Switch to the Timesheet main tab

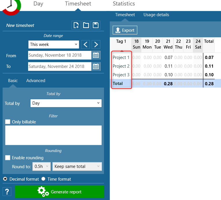[78, 4]
